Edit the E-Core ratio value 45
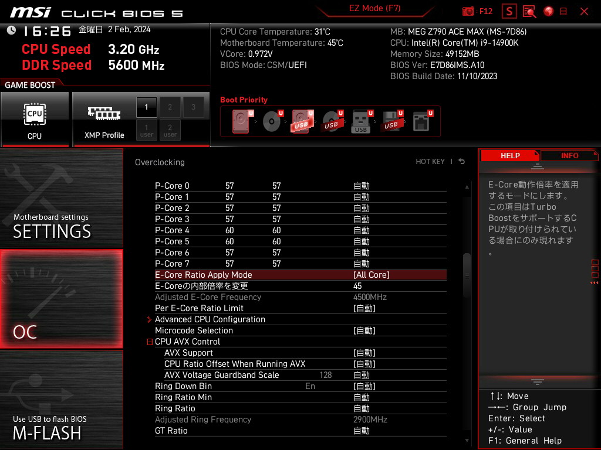 click(x=357, y=286)
